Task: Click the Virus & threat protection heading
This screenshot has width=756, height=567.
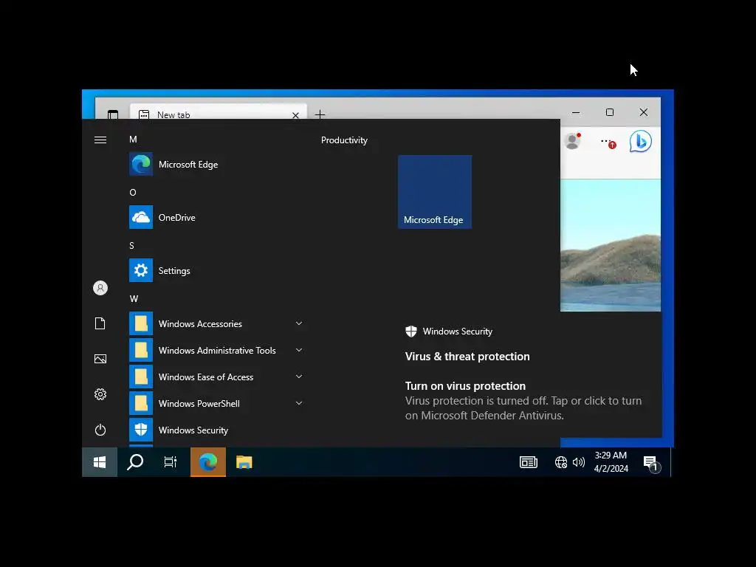Action: pyautogui.click(x=467, y=357)
